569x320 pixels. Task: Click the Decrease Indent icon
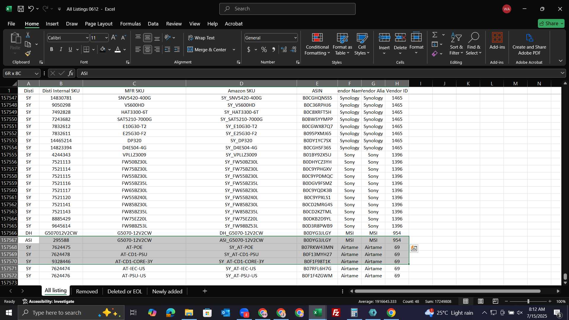point(167,49)
